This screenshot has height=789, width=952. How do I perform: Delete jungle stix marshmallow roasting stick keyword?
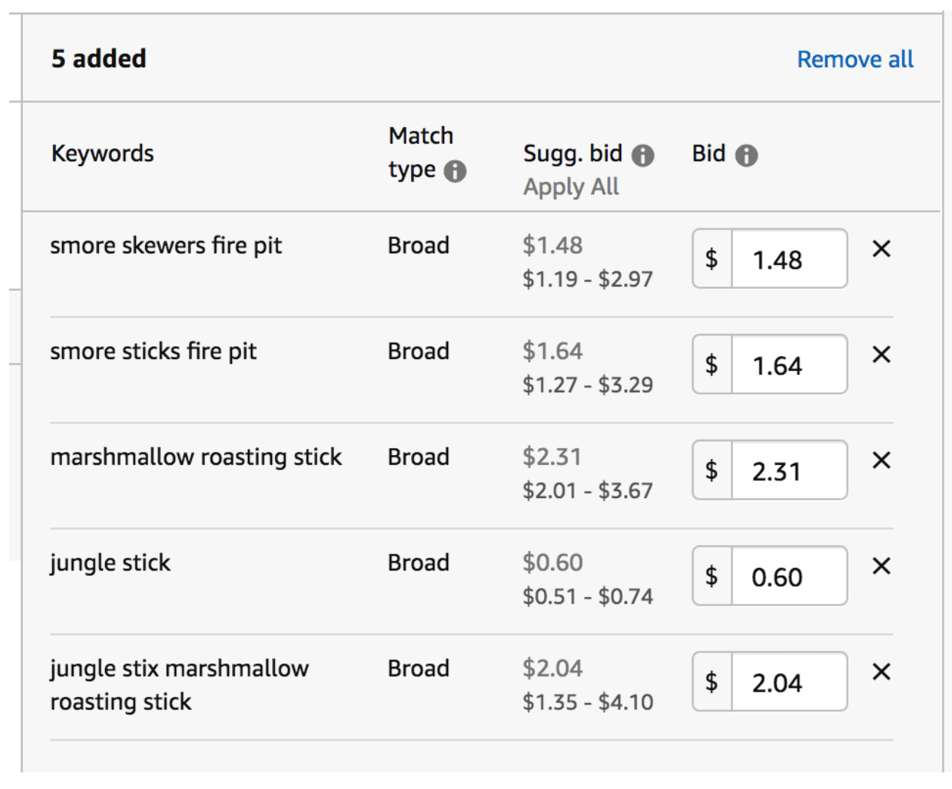tap(882, 672)
